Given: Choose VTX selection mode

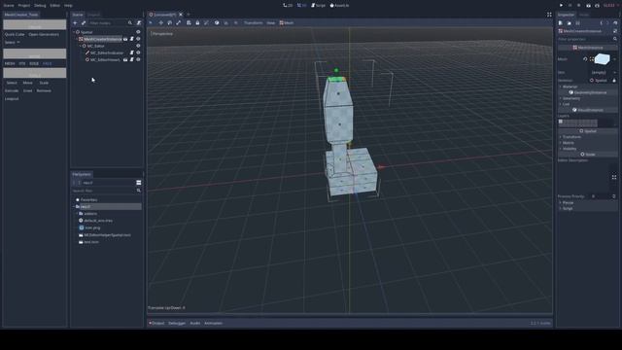Looking at the screenshot, I should 21,63.
